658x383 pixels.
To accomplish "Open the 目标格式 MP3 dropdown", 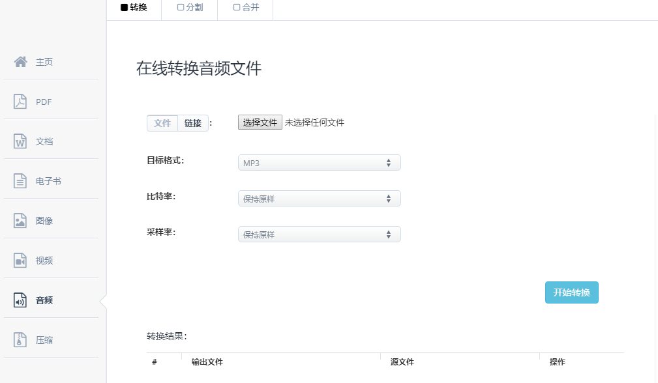I will point(319,162).
